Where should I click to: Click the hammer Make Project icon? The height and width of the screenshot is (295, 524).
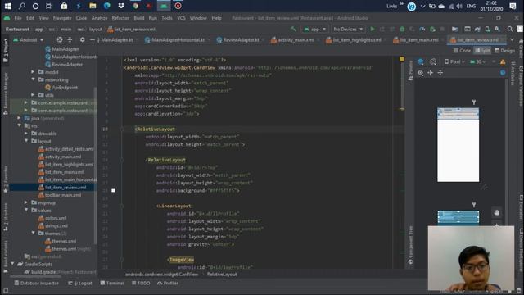(294, 29)
